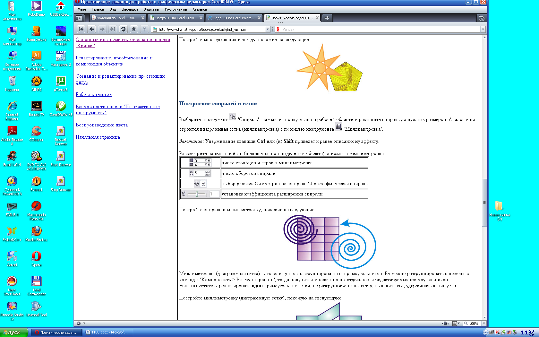Image resolution: width=539 pixels, height=337 pixels.
Task: Click the Forward navigation button
Action: coord(102,29)
